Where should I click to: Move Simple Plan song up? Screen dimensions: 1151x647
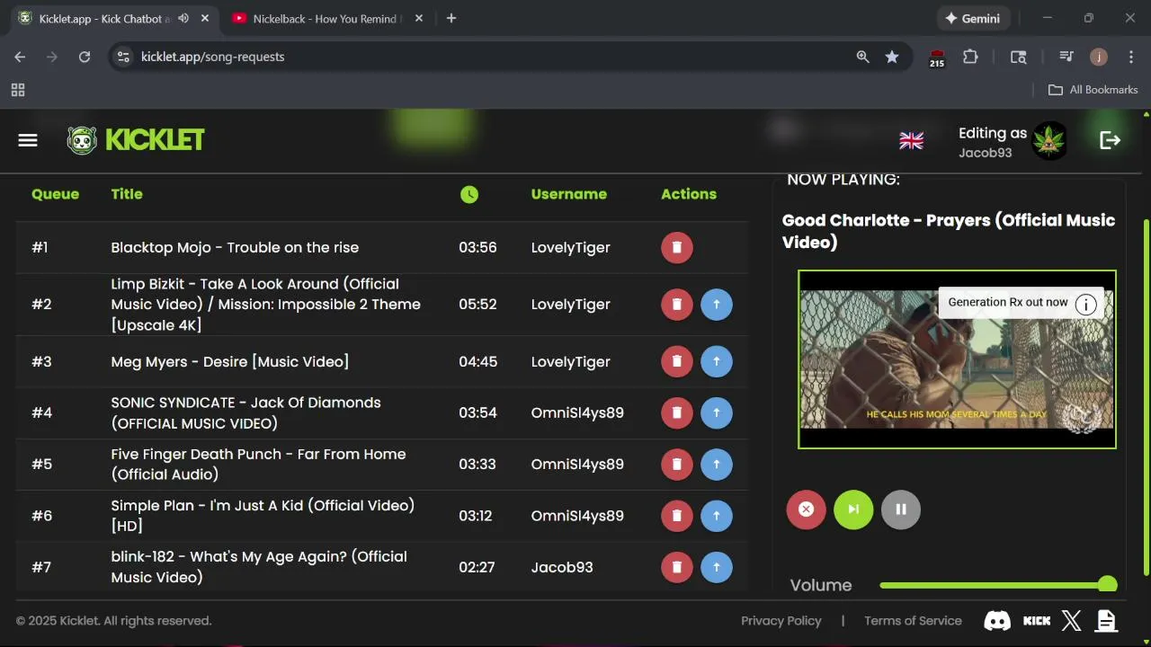click(x=717, y=516)
